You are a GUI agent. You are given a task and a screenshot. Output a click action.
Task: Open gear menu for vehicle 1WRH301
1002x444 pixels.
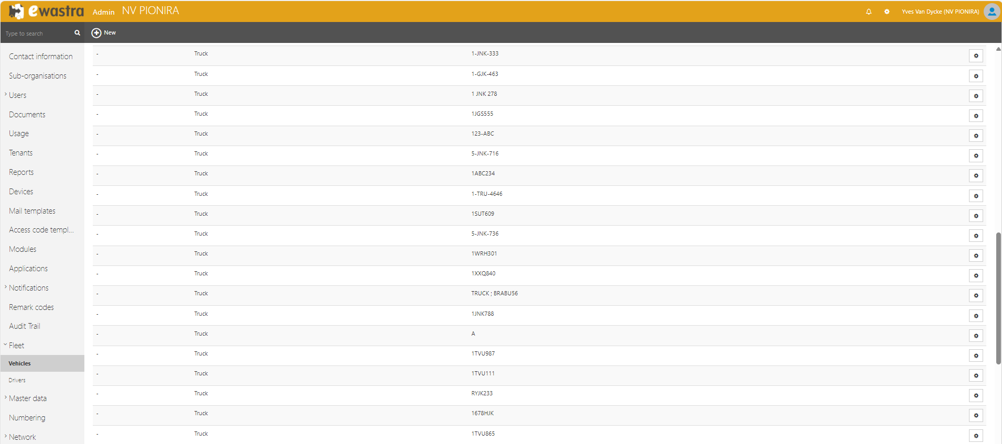(x=976, y=256)
